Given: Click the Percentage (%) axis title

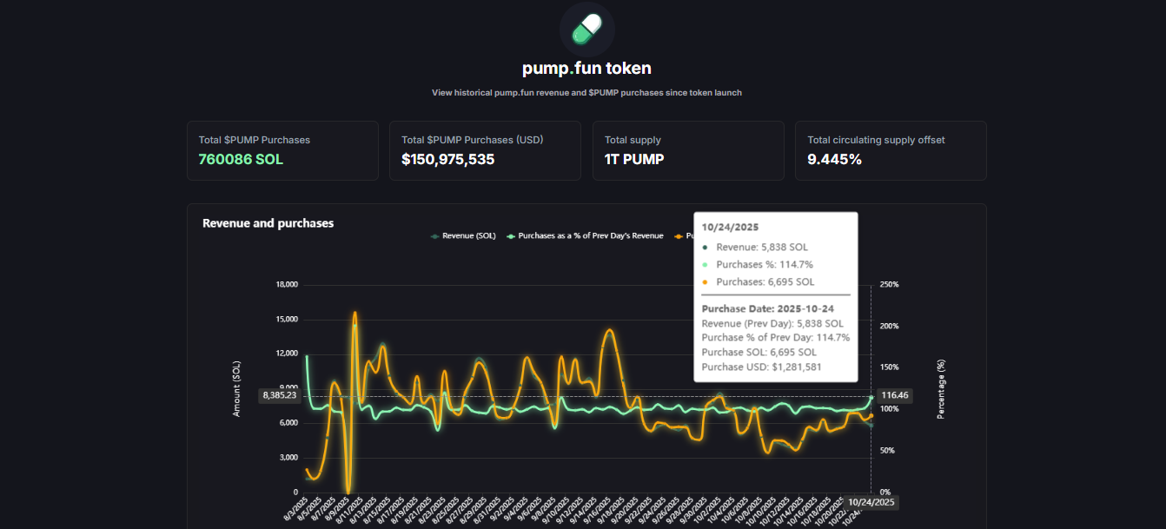Looking at the screenshot, I should tap(939, 388).
